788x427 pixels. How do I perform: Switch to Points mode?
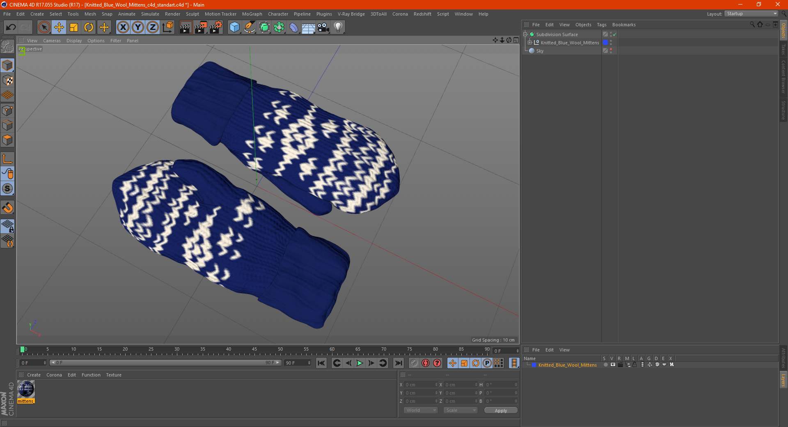pos(7,110)
